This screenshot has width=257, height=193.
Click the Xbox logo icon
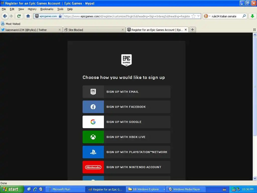pyautogui.click(x=93, y=137)
